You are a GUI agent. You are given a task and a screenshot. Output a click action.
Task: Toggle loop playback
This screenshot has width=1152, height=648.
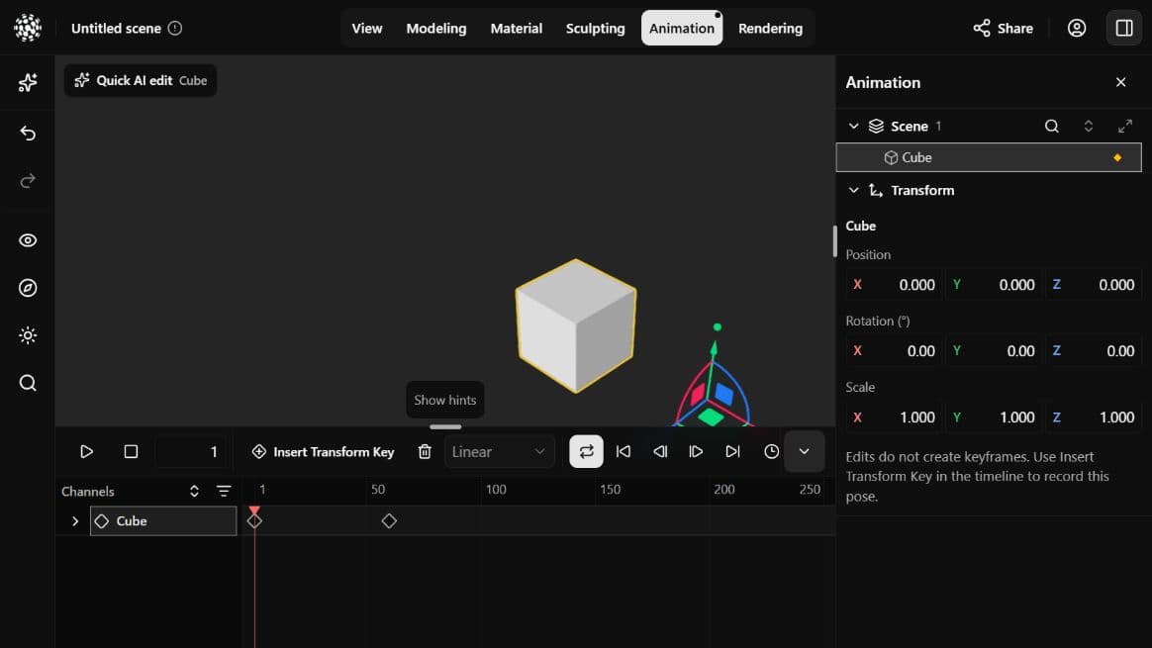point(586,452)
